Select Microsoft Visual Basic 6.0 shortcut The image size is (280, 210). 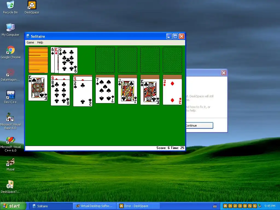pyautogui.click(x=10, y=121)
